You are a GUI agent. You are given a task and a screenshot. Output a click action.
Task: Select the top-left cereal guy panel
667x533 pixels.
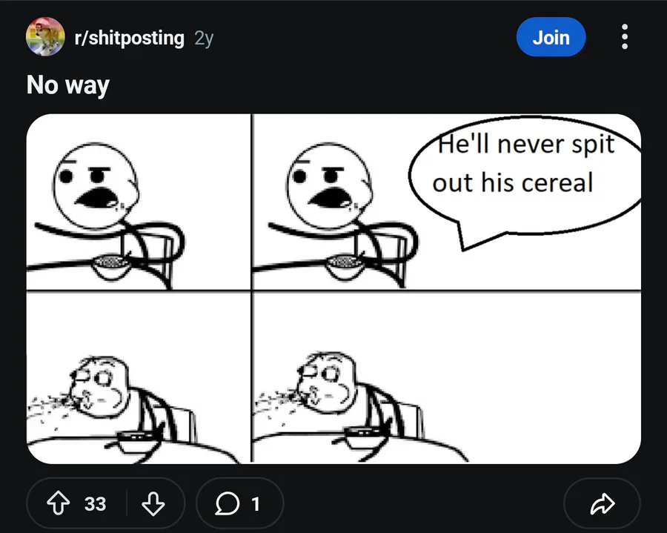(x=139, y=202)
